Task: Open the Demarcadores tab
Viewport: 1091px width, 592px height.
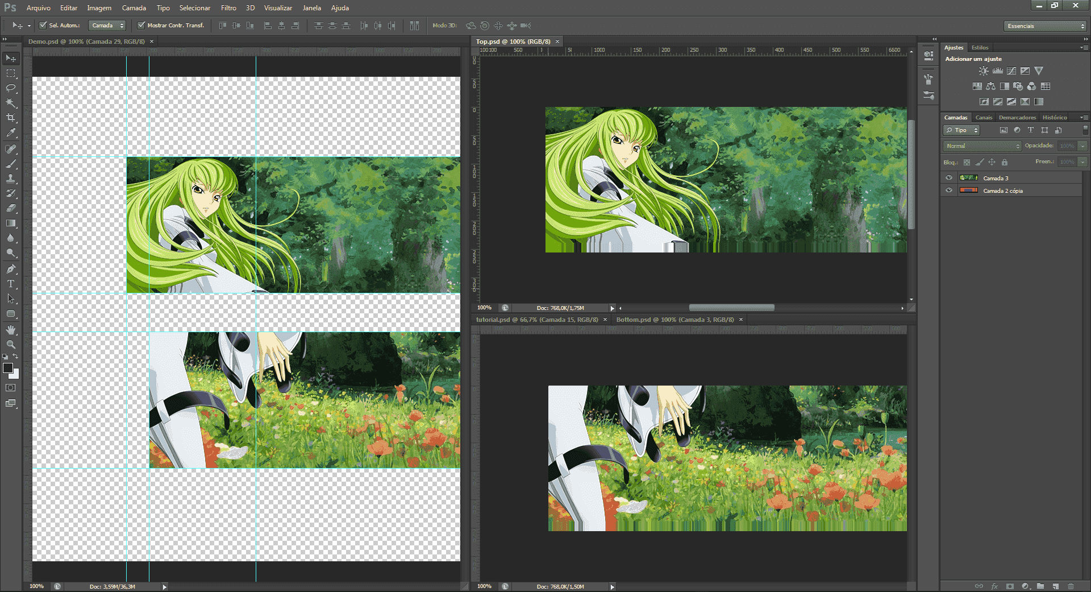Action: pyautogui.click(x=1017, y=118)
